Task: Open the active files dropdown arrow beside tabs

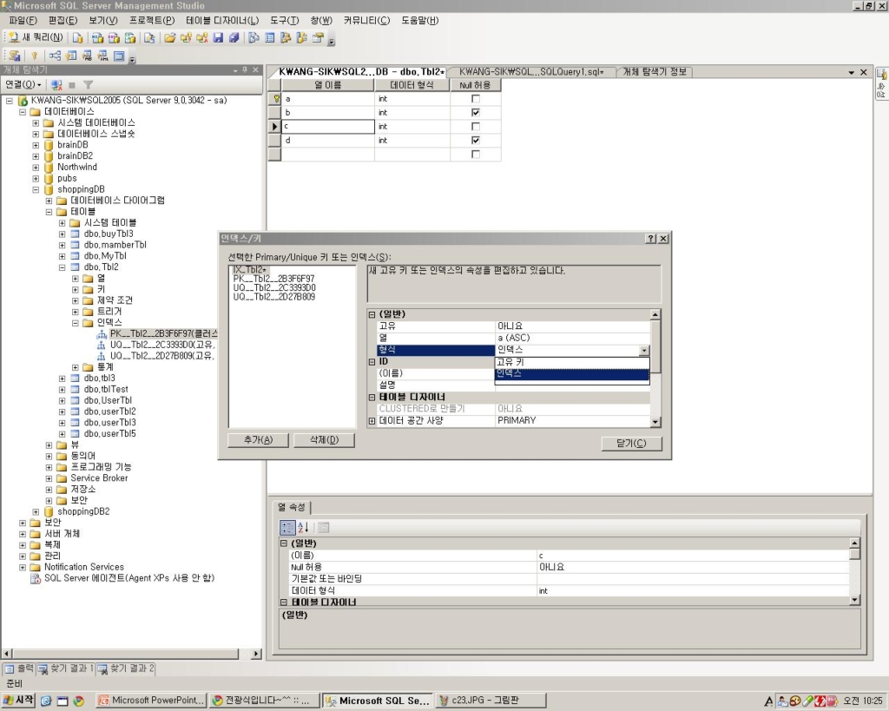Action: [852, 73]
